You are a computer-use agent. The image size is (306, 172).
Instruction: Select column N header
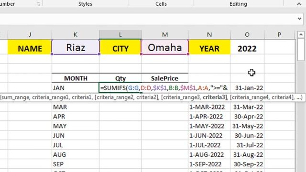coord(209,34)
